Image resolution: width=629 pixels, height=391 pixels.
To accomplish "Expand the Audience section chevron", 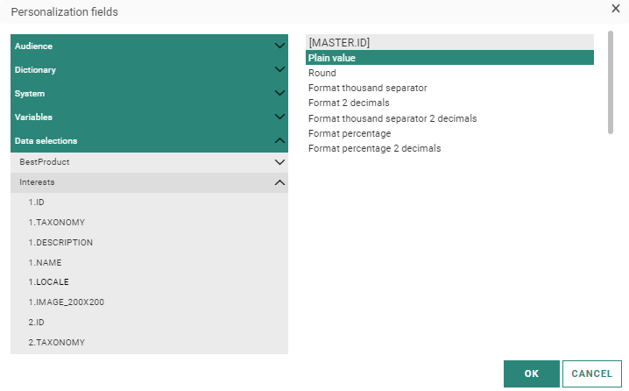I will (x=279, y=46).
